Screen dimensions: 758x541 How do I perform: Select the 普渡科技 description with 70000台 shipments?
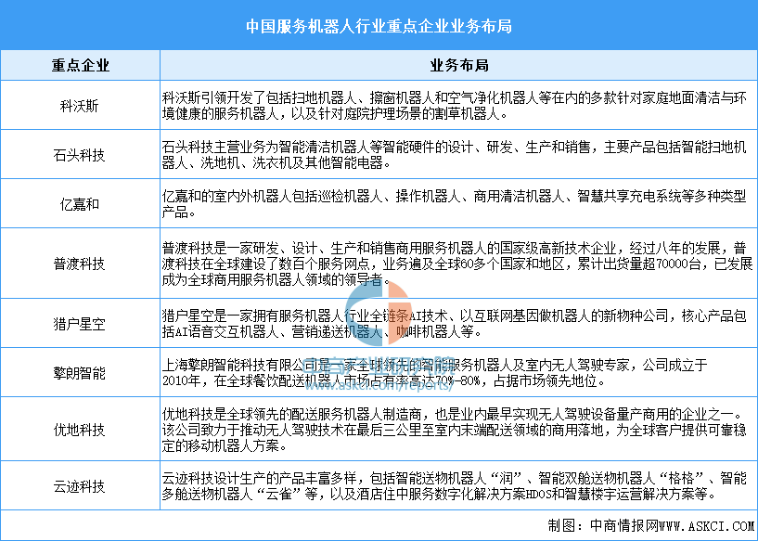(x=457, y=264)
